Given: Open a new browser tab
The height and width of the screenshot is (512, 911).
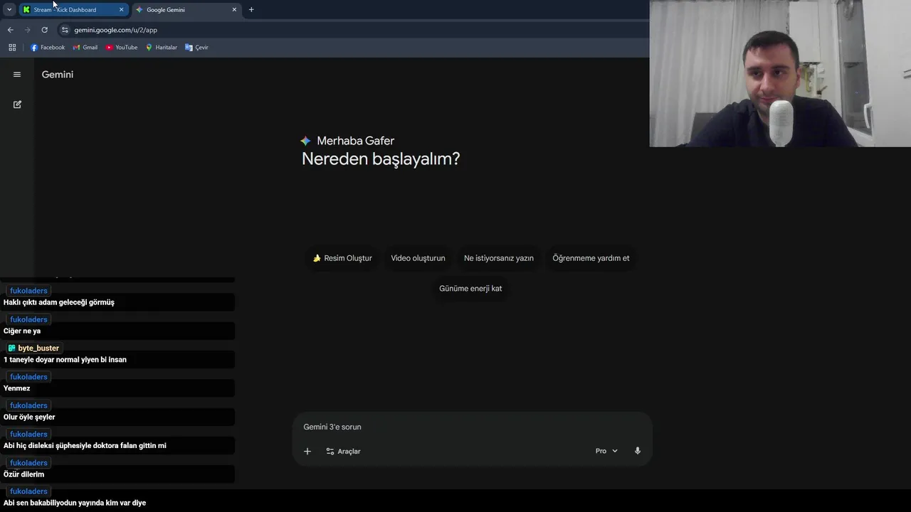Looking at the screenshot, I should [251, 10].
